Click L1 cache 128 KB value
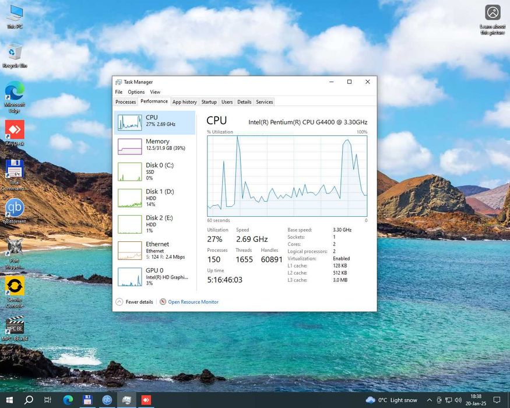This screenshot has width=510, height=408. point(340,266)
